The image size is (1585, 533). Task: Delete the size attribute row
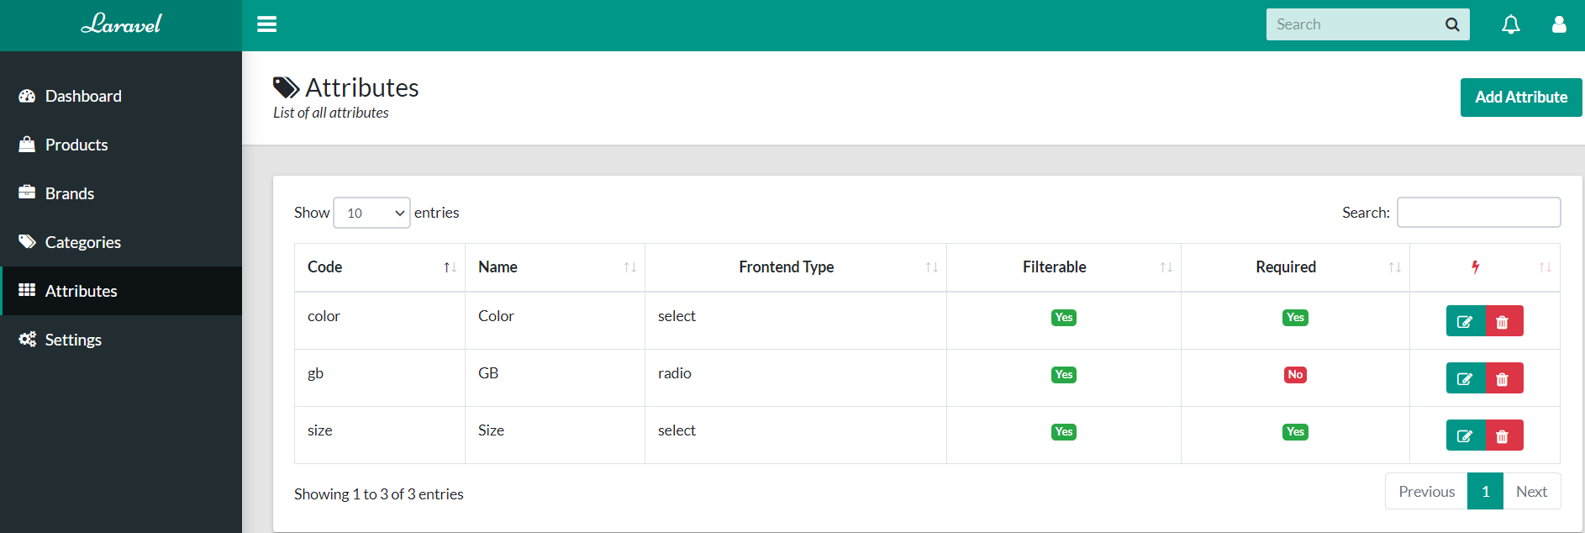(x=1503, y=435)
